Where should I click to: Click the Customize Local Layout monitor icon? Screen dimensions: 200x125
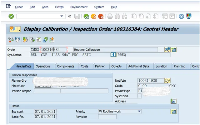tap(189, 16)
